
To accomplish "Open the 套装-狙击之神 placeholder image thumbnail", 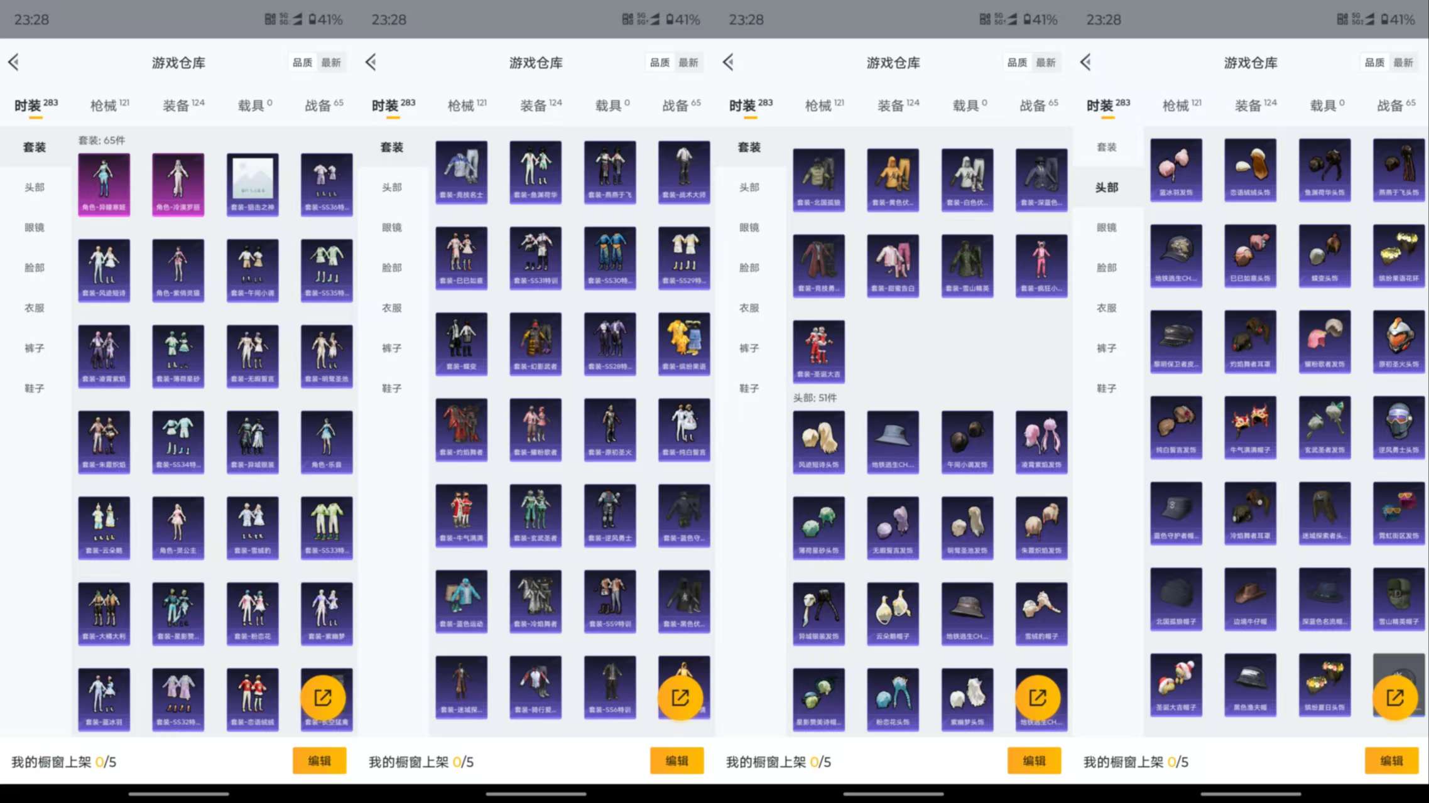I will coord(253,184).
